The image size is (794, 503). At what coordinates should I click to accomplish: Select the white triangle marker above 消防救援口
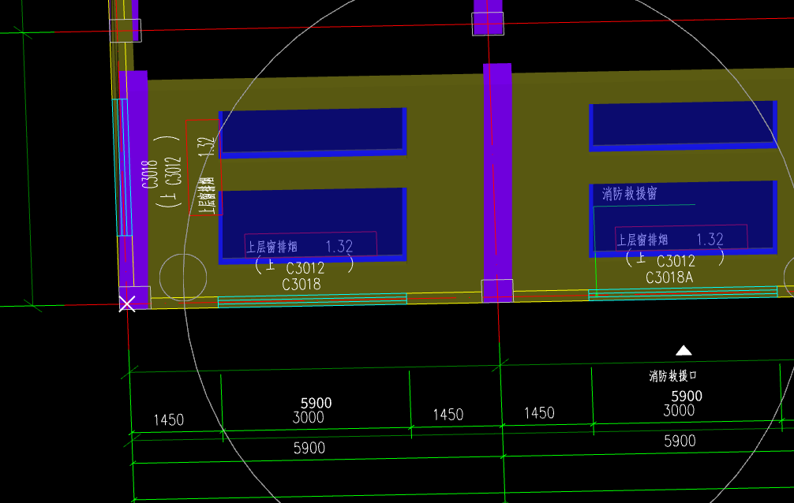point(684,351)
